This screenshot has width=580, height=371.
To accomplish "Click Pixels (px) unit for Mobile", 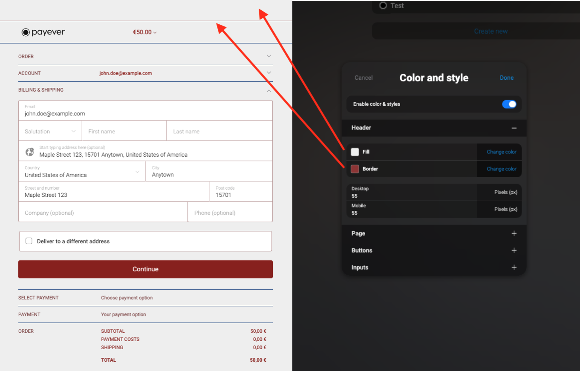I will pos(506,210).
